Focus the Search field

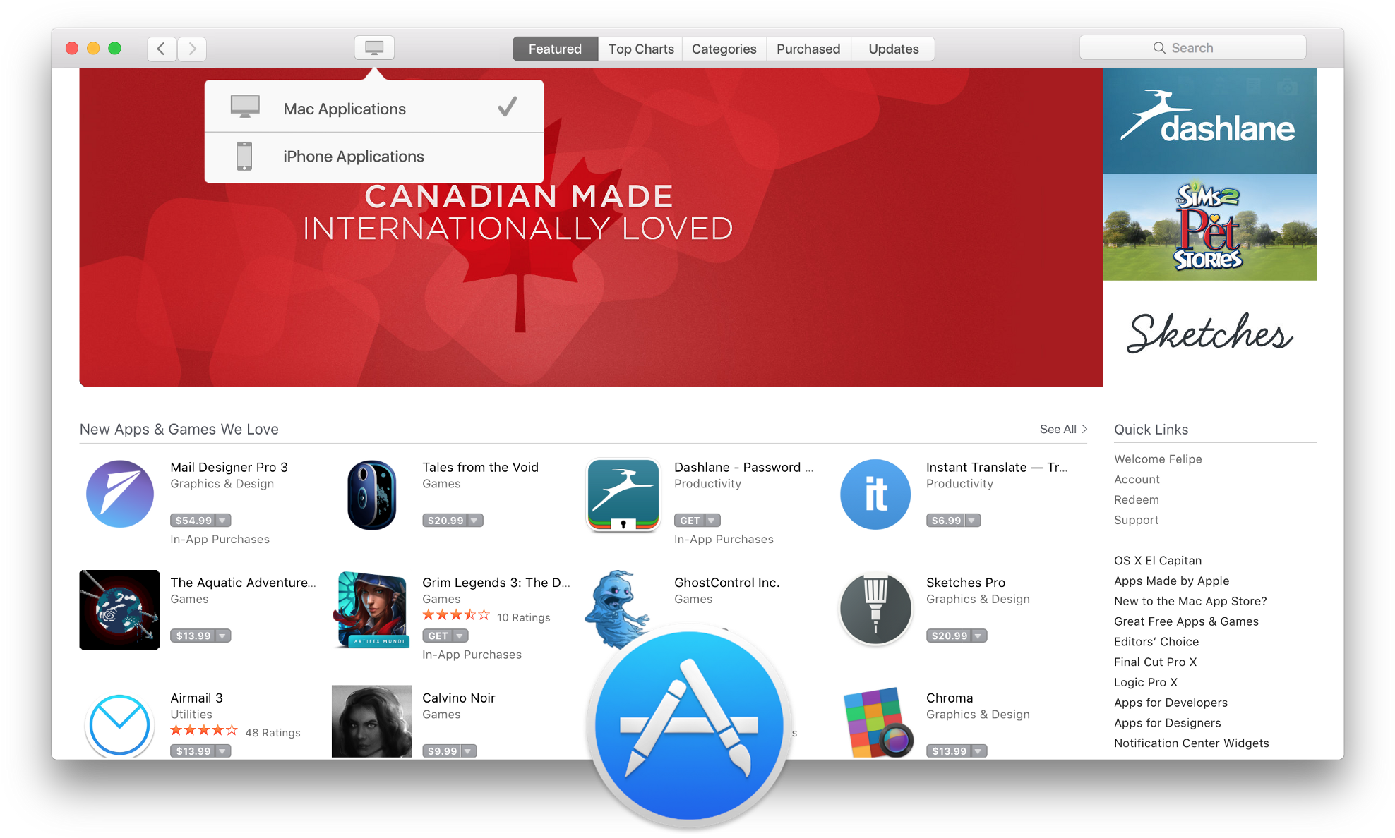1192,48
